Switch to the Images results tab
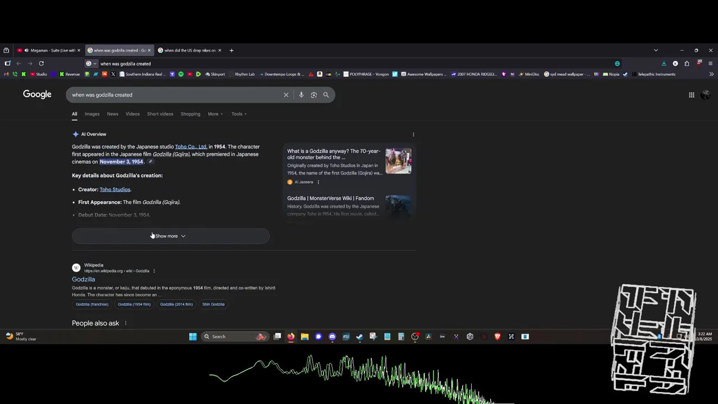This screenshot has width=718, height=404. [92, 114]
